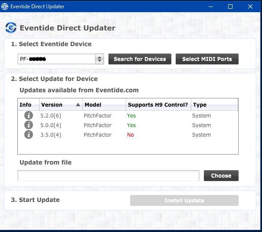Click System in the 3.5.0[4] row
This screenshot has height=232, width=262.
coord(201,135)
